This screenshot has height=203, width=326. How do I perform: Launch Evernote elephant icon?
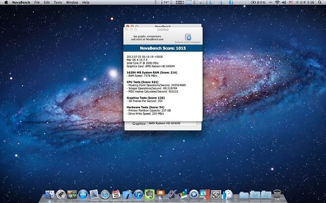[149, 194]
